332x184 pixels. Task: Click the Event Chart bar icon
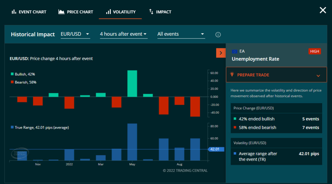(x=14, y=12)
